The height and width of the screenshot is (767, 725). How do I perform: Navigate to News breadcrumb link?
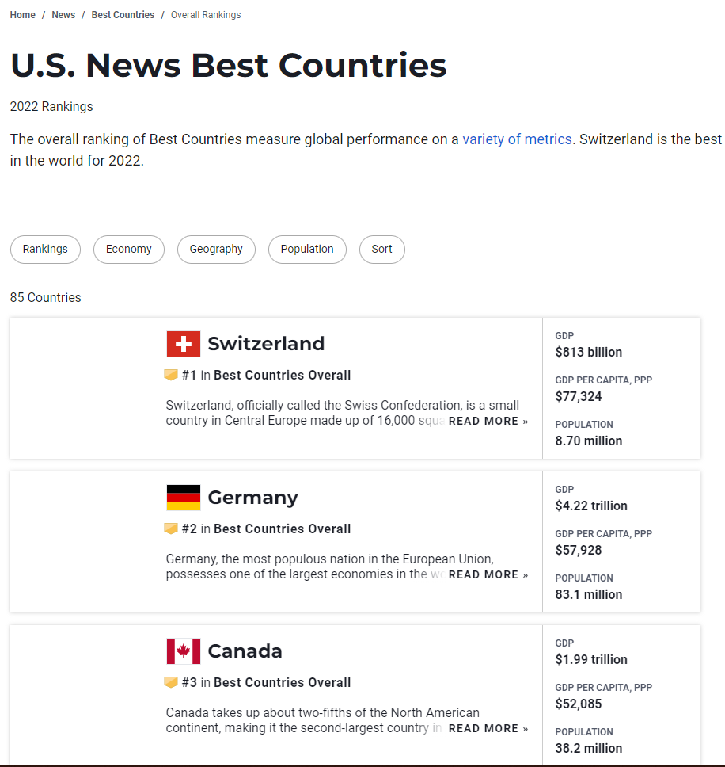[x=63, y=15]
